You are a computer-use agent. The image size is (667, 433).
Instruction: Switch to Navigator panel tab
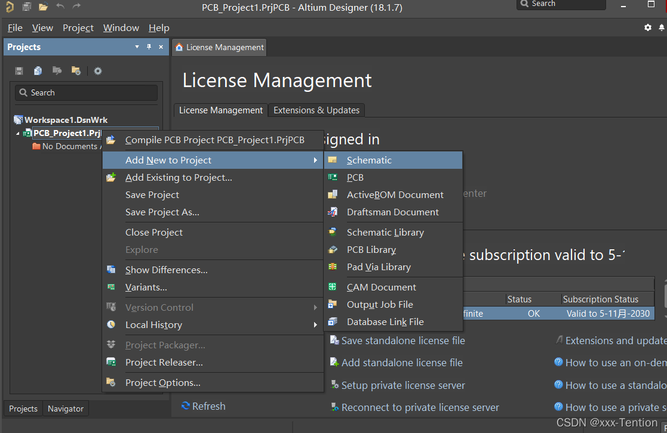[x=66, y=409]
